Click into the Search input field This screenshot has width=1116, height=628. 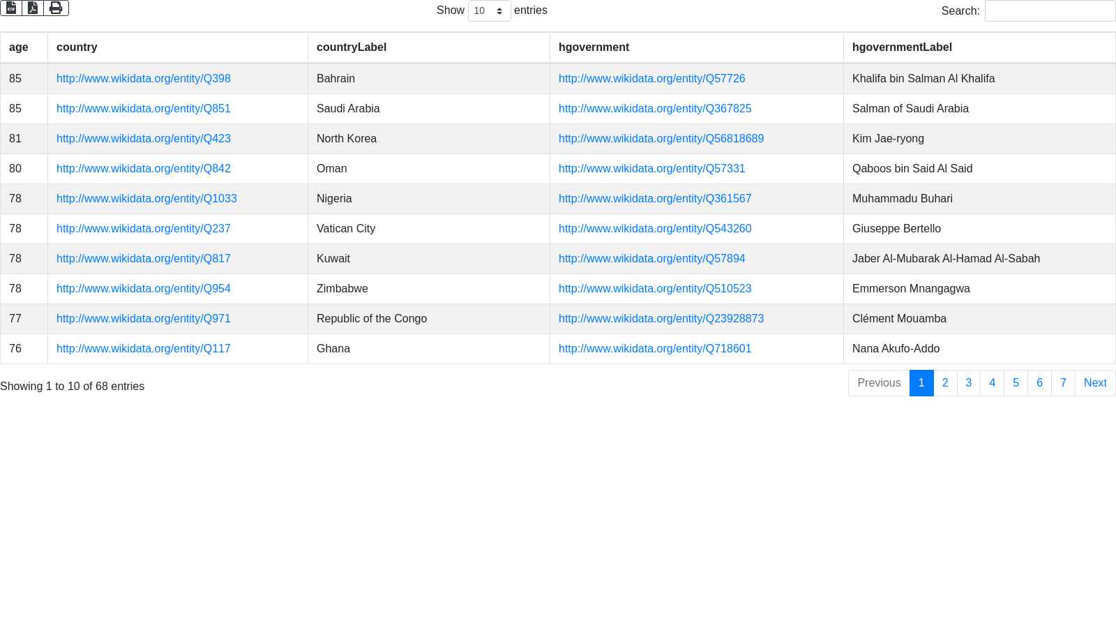point(1050,10)
